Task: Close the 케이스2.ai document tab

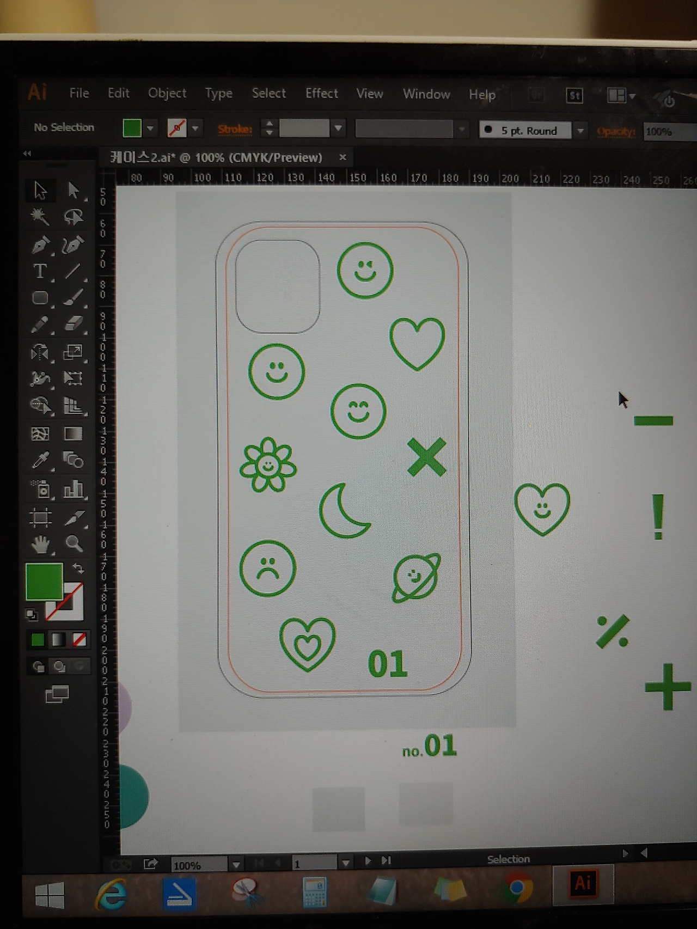Action: pos(343,157)
